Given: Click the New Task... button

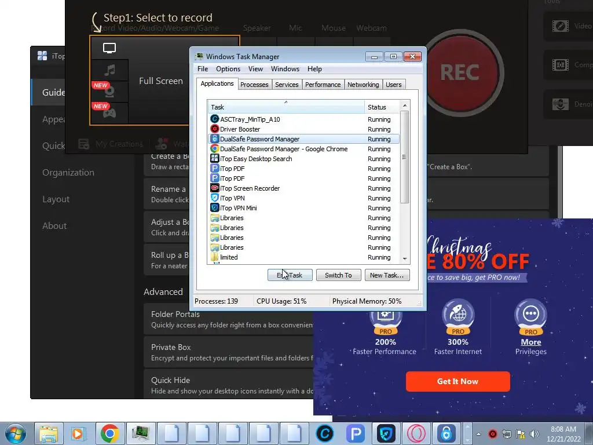Looking at the screenshot, I should click(387, 275).
